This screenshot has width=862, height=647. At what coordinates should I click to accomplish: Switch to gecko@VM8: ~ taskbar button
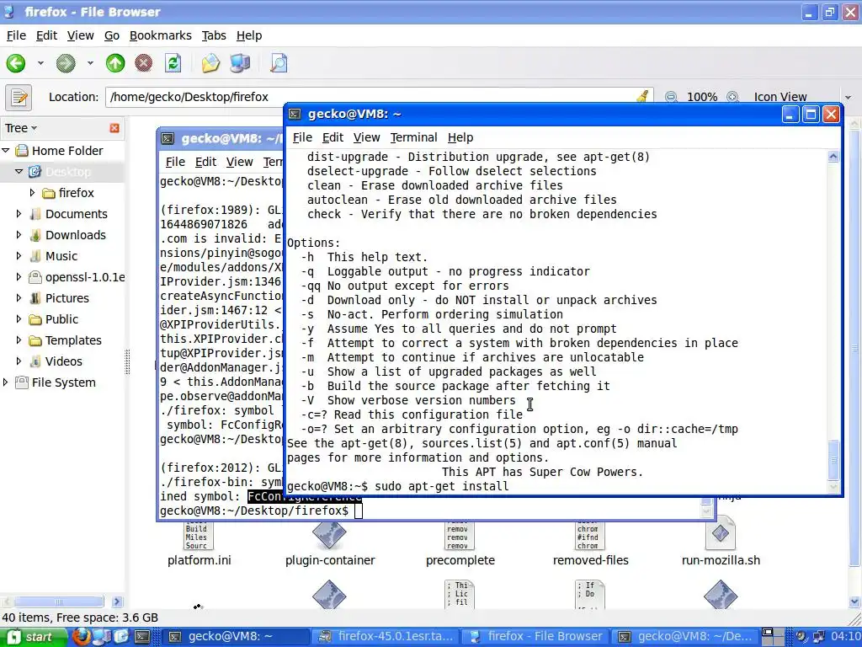(237, 637)
